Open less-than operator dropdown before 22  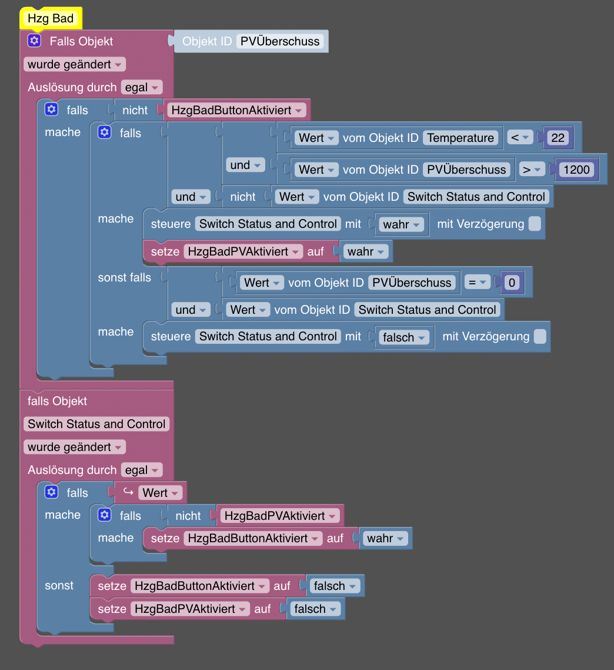pos(520,138)
